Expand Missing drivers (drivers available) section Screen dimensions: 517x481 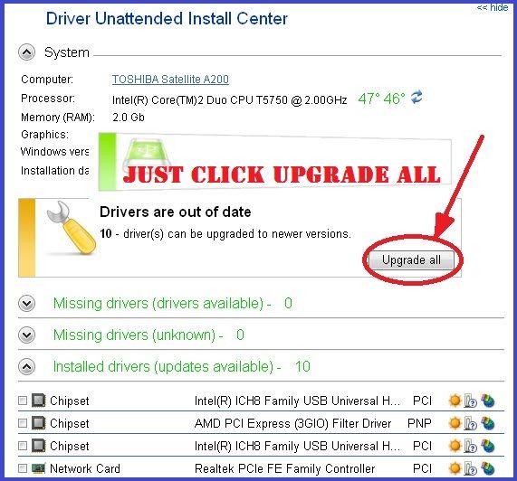[x=26, y=303]
